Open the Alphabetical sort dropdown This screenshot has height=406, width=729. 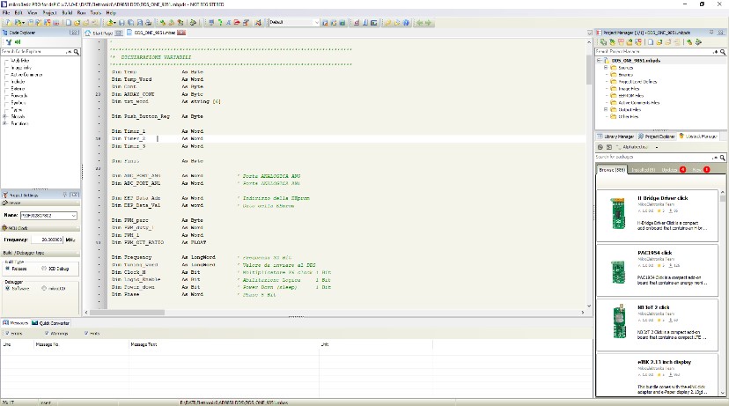click(x=657, y=147)
